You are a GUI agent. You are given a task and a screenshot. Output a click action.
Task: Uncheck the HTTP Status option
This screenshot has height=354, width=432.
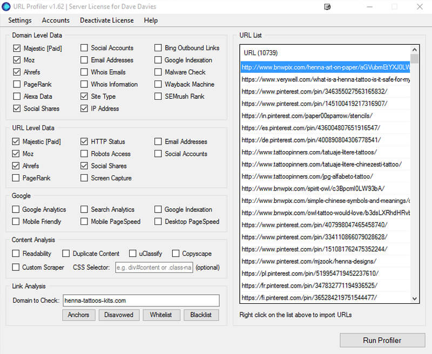[x=84, y=141]
